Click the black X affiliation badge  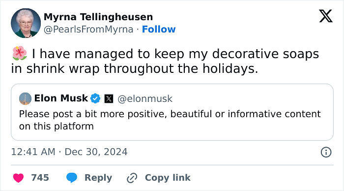pos(109,98)
